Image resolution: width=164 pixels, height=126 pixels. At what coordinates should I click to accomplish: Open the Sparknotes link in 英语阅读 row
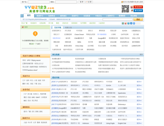[x=122, y=93]
